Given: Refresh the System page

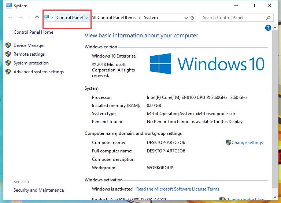Looking at the screenshot, I should click(192, 18).
